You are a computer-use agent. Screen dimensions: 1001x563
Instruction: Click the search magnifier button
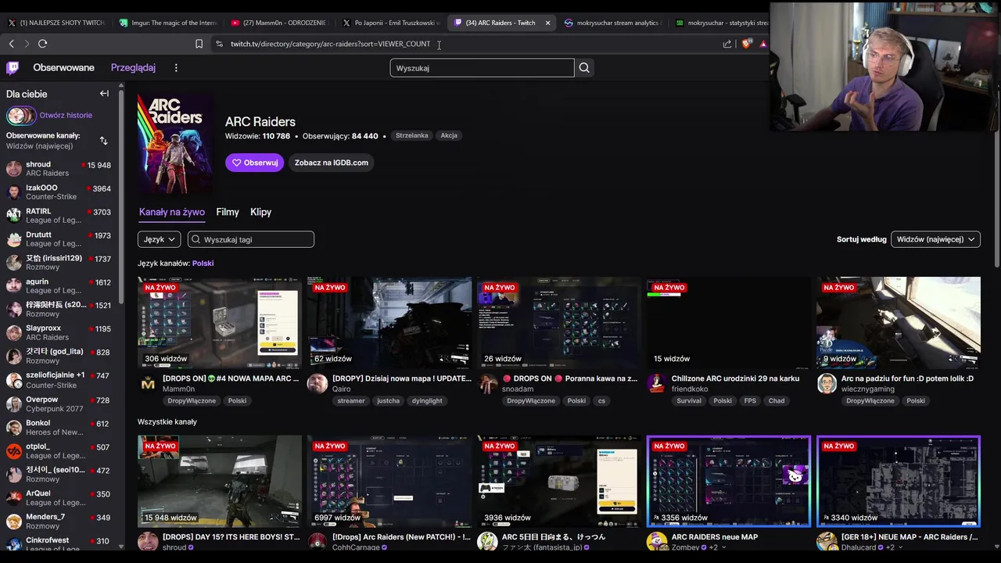coord(584,68)
